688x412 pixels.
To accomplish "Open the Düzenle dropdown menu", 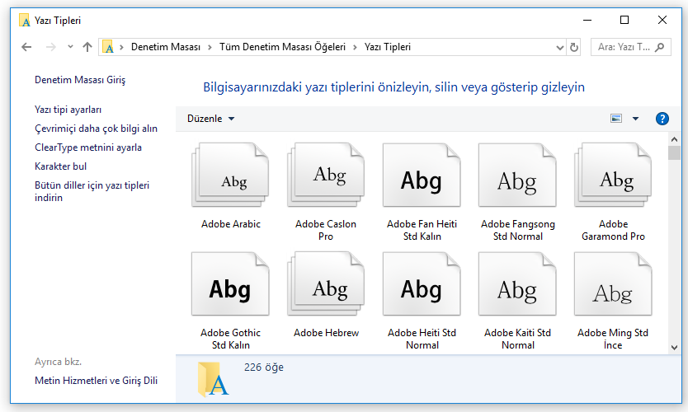I will [210, 119].
